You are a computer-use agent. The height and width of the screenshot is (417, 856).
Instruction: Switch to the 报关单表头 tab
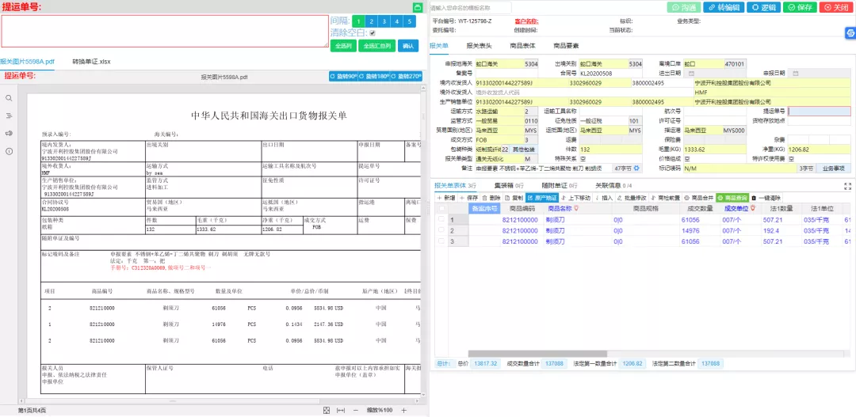click(479, 46)
